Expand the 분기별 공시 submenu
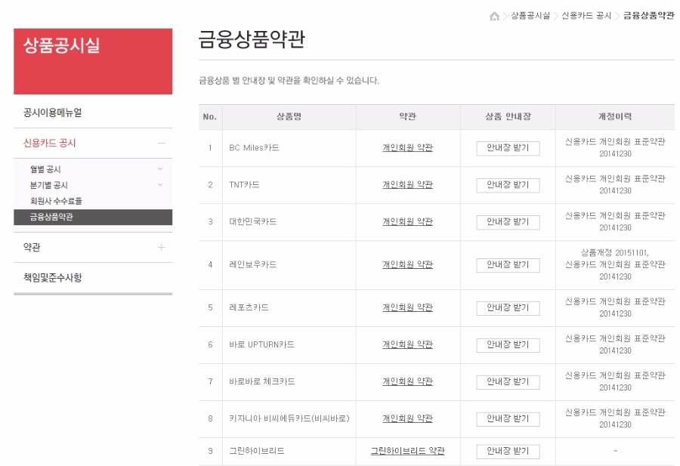 tap(159, 185)
